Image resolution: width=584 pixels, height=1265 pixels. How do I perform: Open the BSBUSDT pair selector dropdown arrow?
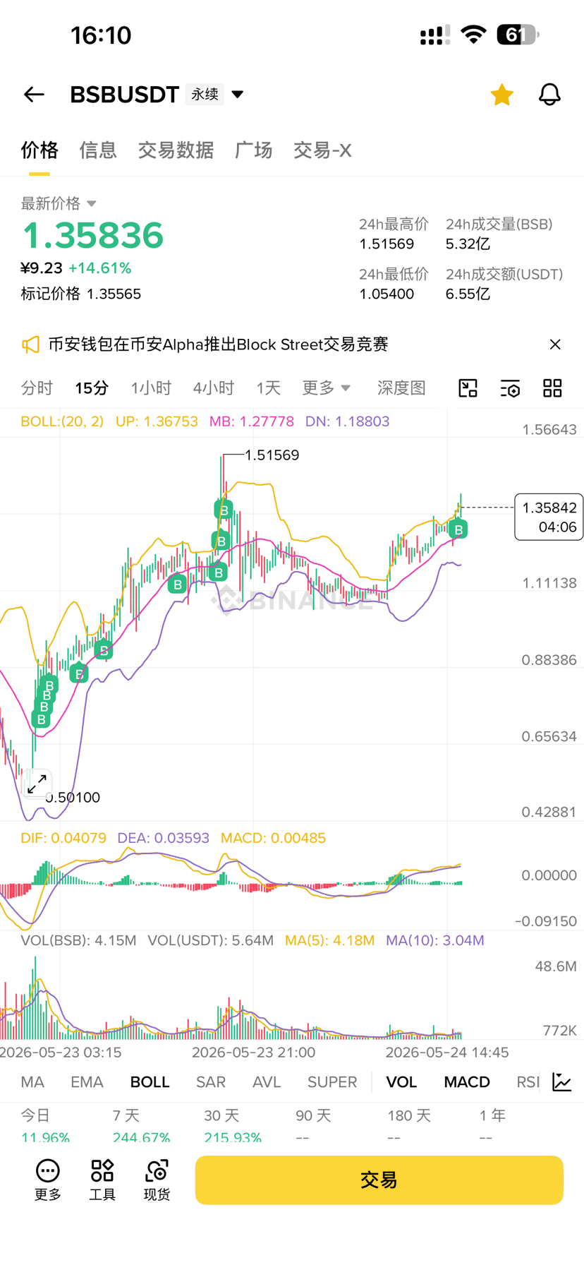click(x=238, y=95)
